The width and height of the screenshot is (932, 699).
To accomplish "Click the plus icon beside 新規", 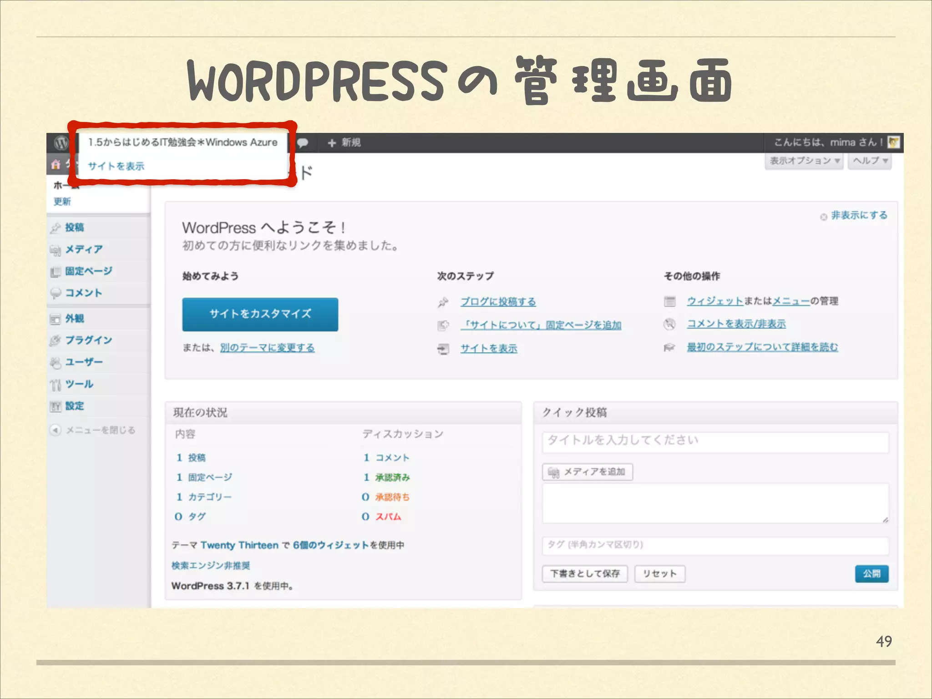I will [332, 143].
